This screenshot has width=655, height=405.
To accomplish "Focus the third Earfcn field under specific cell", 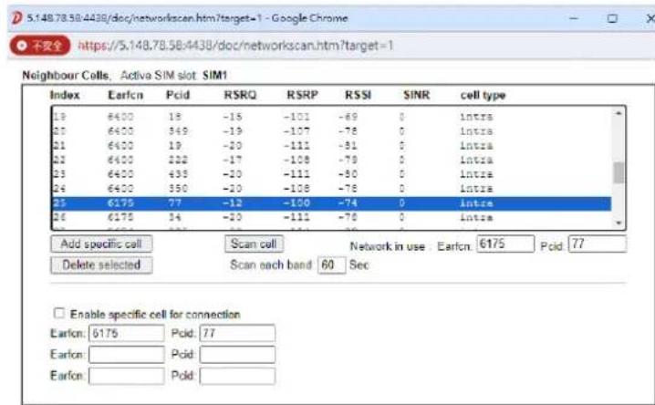I will (127, 376).
